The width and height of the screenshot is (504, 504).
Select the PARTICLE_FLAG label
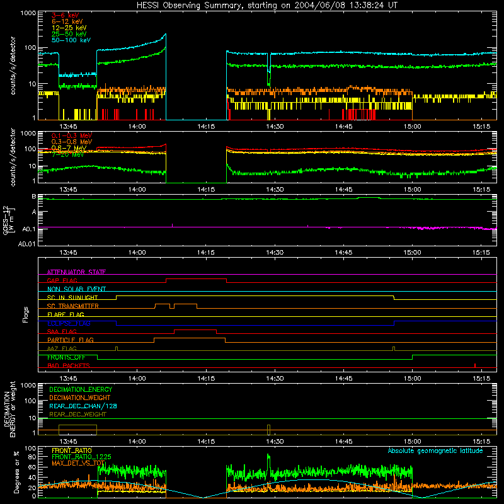[71, 340]
